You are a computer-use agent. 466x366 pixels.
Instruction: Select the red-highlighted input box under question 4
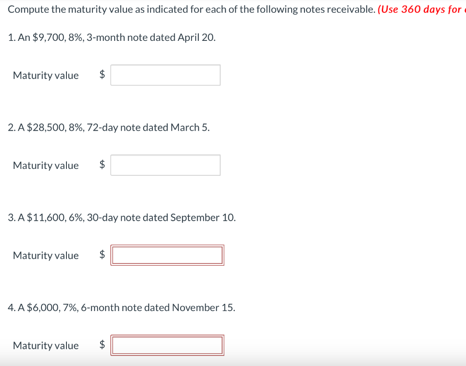(x=167, y=345)
